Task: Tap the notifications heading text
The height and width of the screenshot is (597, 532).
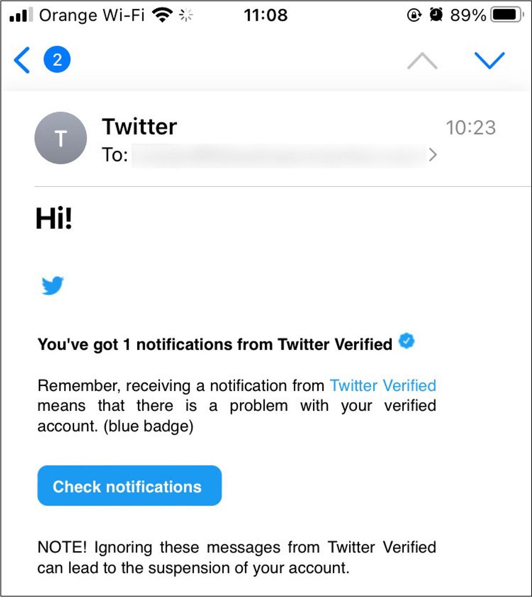Action: pyautogui.click(x=215, y=345)
